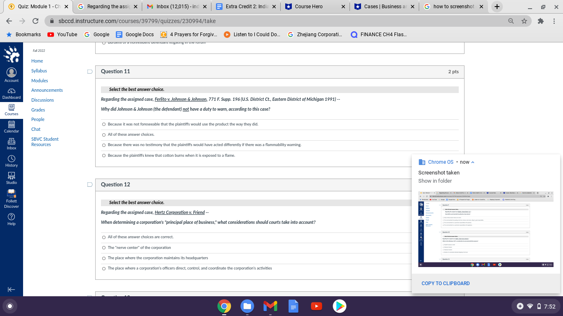Flag Question 11 for review
Image resolution: width=563 pixels, height=316 pixels.
(x=89, y=71)
